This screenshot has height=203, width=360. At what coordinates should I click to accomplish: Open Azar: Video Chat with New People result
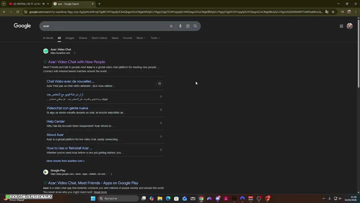coord(76,62)
